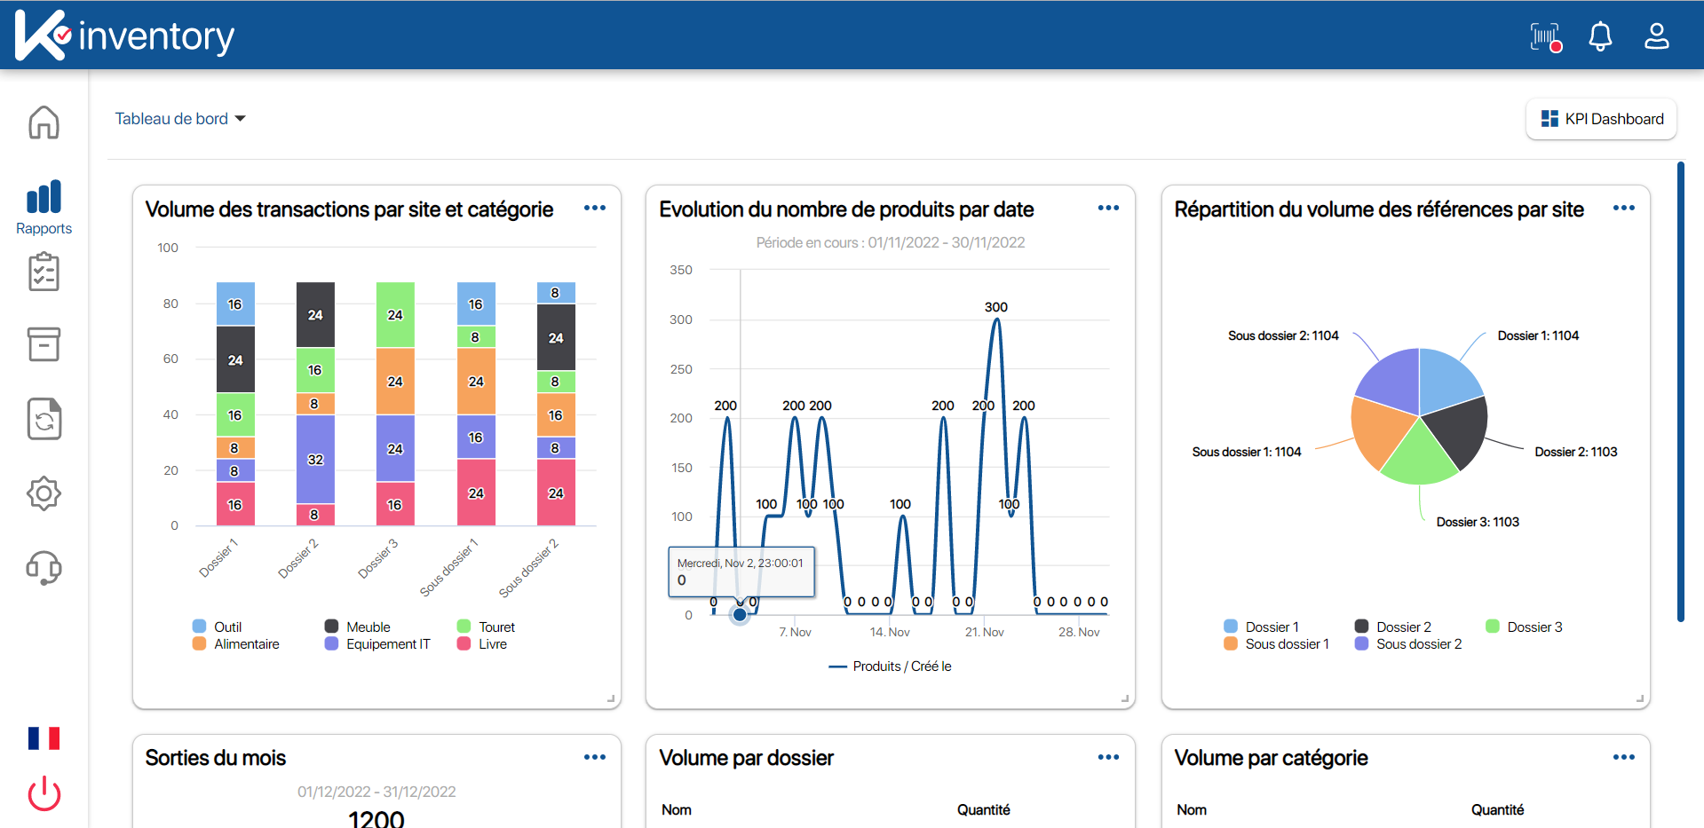Open the barcode scanner icon
The image size is (1704, 828).
[x=1545, y=36]
